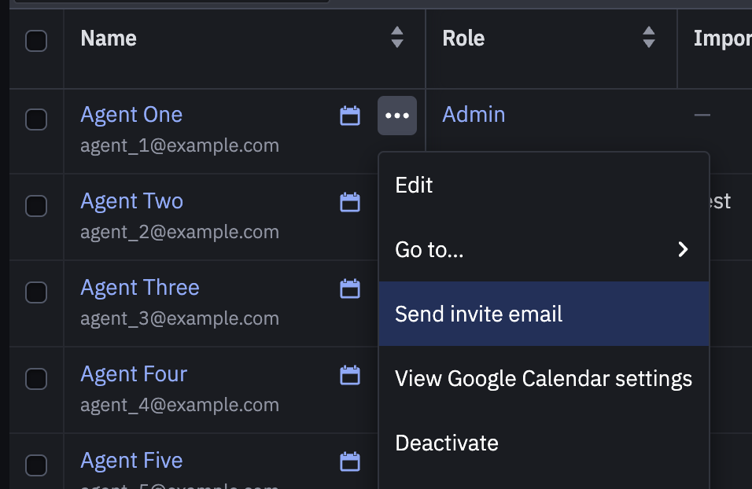The image size is (752, 489).
Task: Open Agent Five's calendar icon
Action: tap(350, 461)
